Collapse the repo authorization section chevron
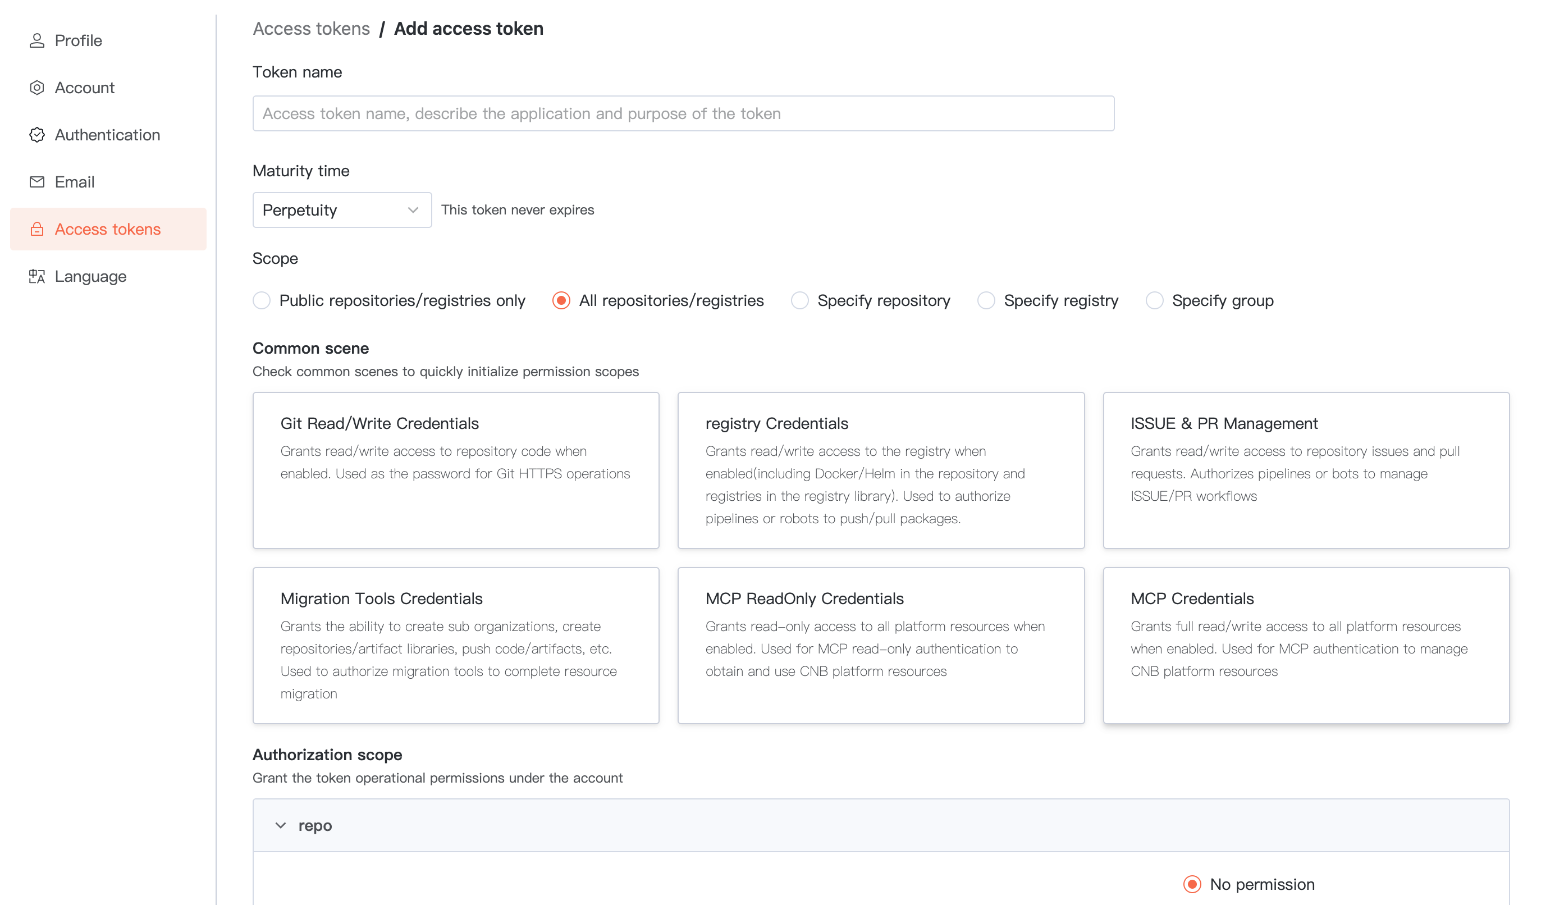1564x905 pixels. coord(281,825)
